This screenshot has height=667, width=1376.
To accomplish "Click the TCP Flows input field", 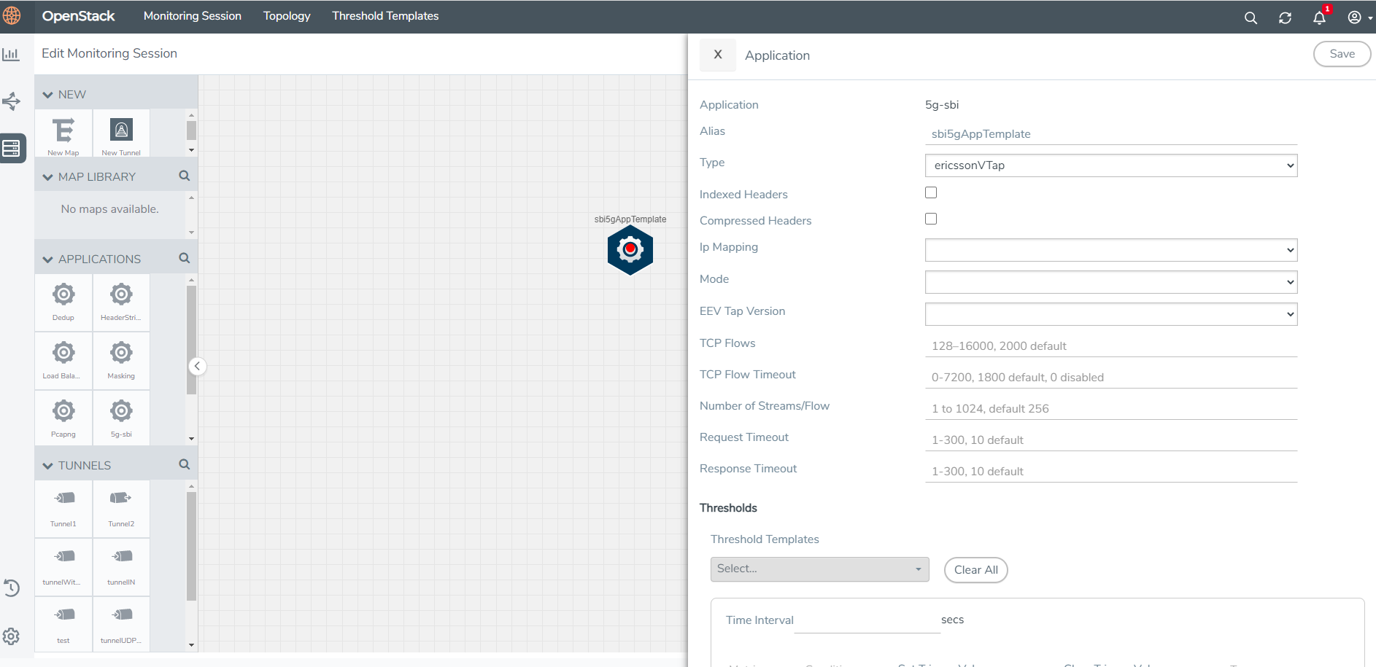I will point(1110,346).
